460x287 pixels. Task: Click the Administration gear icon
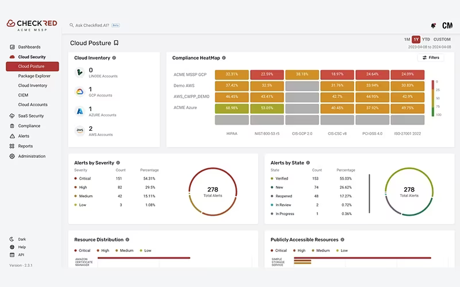[12, 156]
